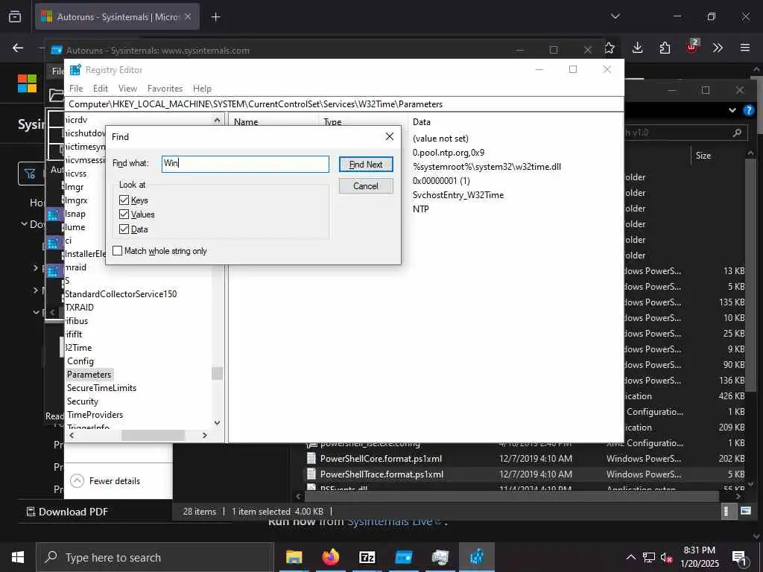Viewport: 763px width, 572px height.
Task: Open the notification center icon
Action: coord(739,557)
